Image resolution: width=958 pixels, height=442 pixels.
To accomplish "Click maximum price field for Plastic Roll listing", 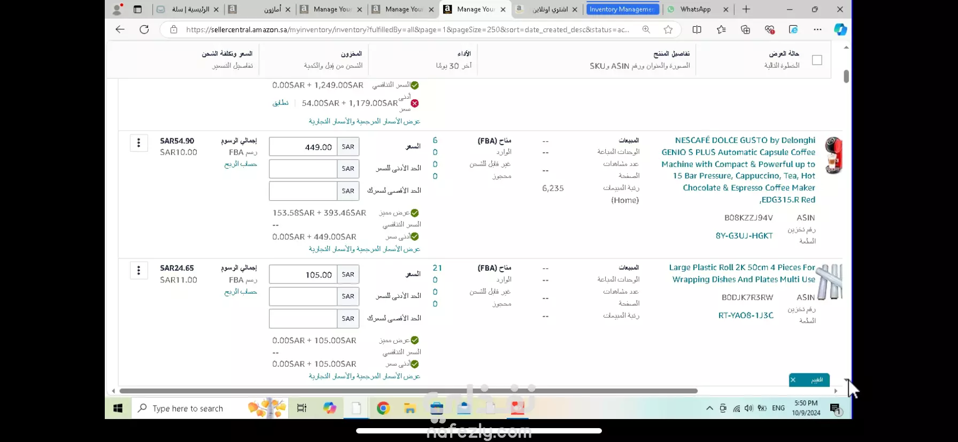I will [303, 319].
